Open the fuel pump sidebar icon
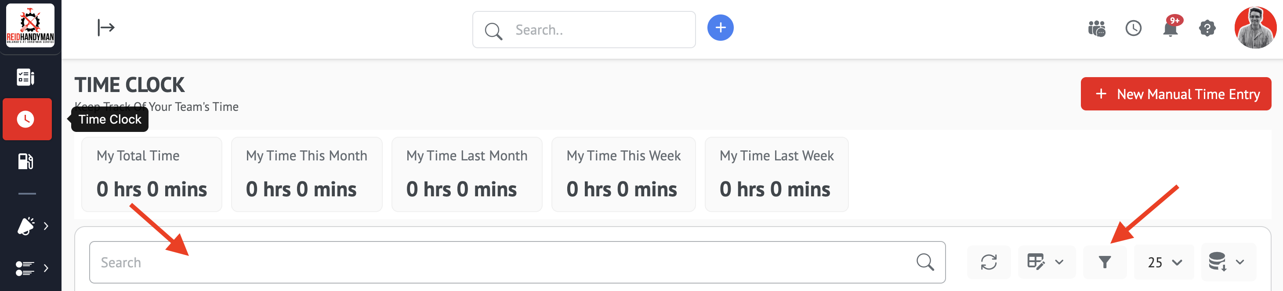Viewport: 1283px width, 291px height. [25, 161]
